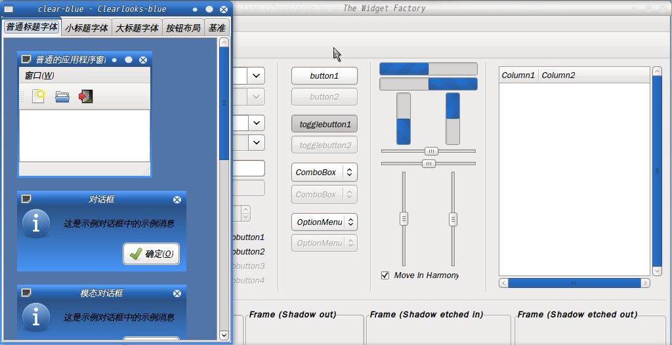Click the resize grip of preview window
Viewport: 672px width, 345px height.
(146, 171)
